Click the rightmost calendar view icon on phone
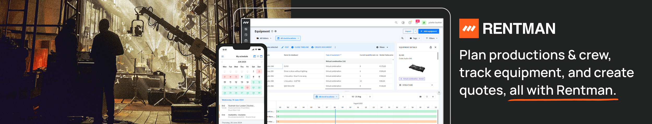 click(261, 56)
